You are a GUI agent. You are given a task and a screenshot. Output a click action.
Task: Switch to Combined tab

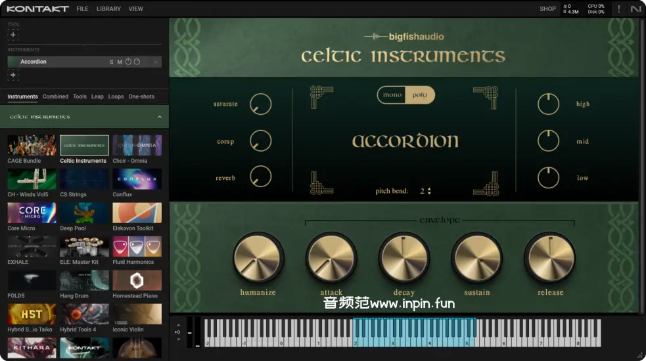[x=55, y=96]
